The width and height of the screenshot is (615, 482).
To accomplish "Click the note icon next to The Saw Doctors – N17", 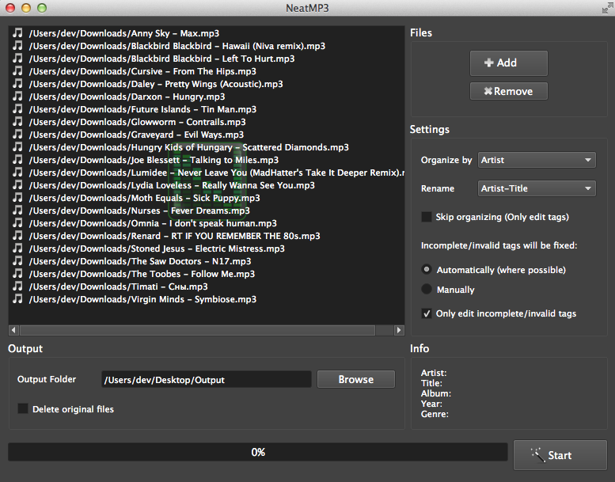I will [x=17, y=261].
